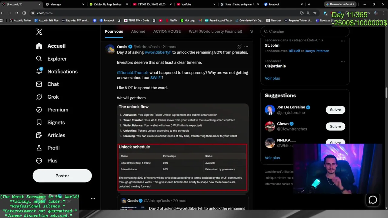388x218 pixels.
Task: Click the Grok icon on Oasis post
Action: click(x=239, y=47)
